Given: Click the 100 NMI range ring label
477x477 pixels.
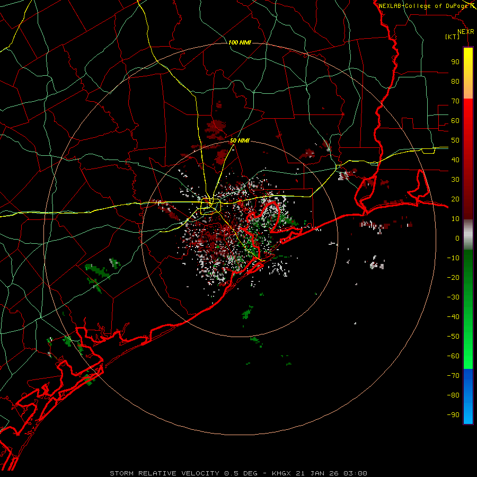Looking at the screenshot, I should (240, 42).
